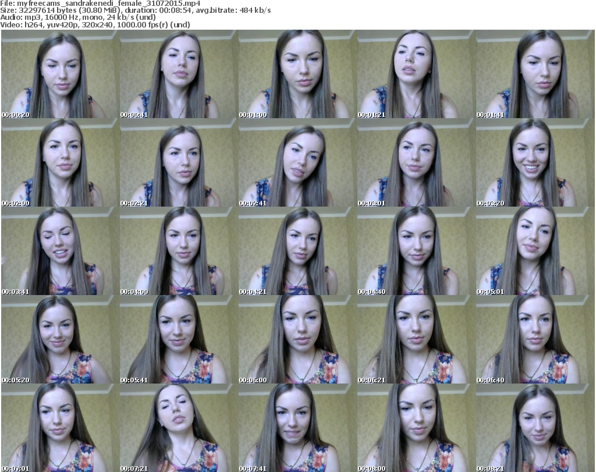Pick the thumbnail at 00:08:00
The image size is (596, 472).
pos(416,428)
